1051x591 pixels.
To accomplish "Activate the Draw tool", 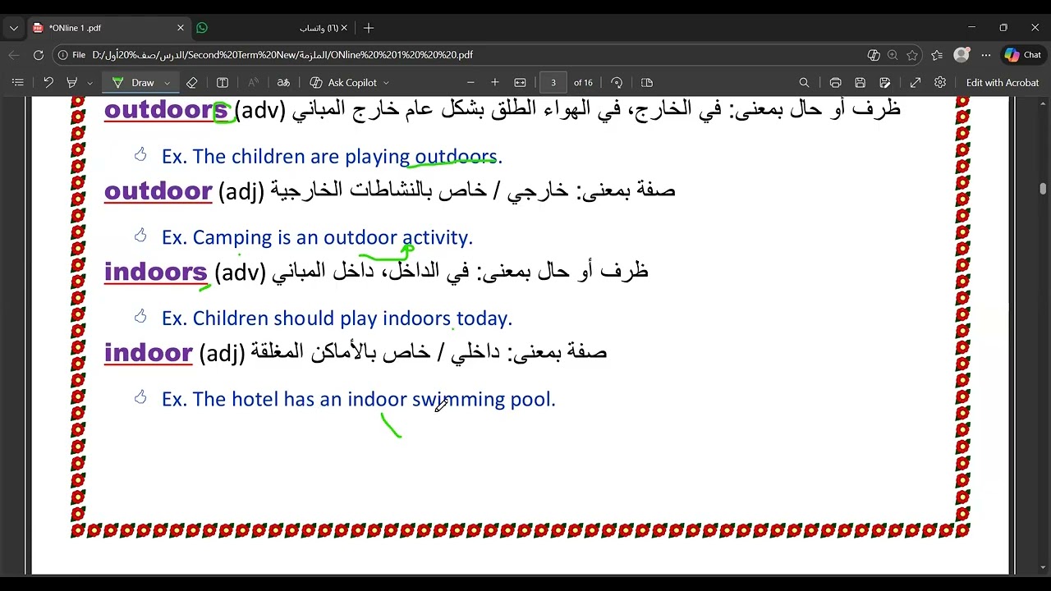I will 135,82.
